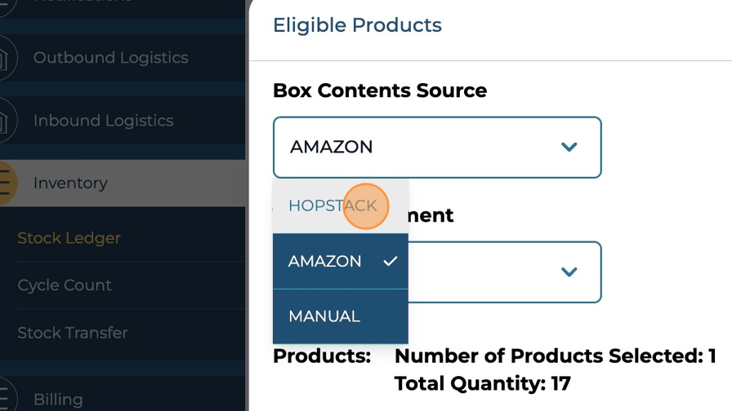Choose HOPSTACK from the dropdown list
732x411 pixels.
pyautogui.click(x=333, y=206)
